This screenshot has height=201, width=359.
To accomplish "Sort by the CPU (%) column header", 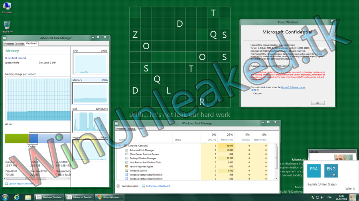I will pyautogui.click(x=209, y=137).
